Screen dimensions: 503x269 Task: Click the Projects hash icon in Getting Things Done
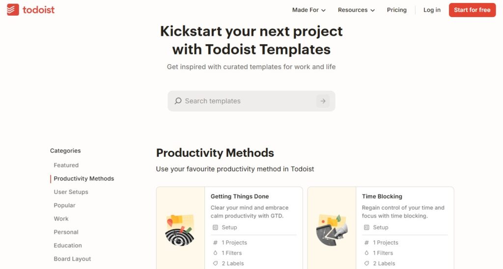[215, 243]
